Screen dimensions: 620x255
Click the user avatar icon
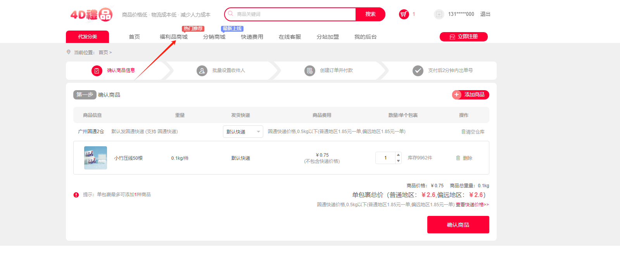click(x=439, y=14)
